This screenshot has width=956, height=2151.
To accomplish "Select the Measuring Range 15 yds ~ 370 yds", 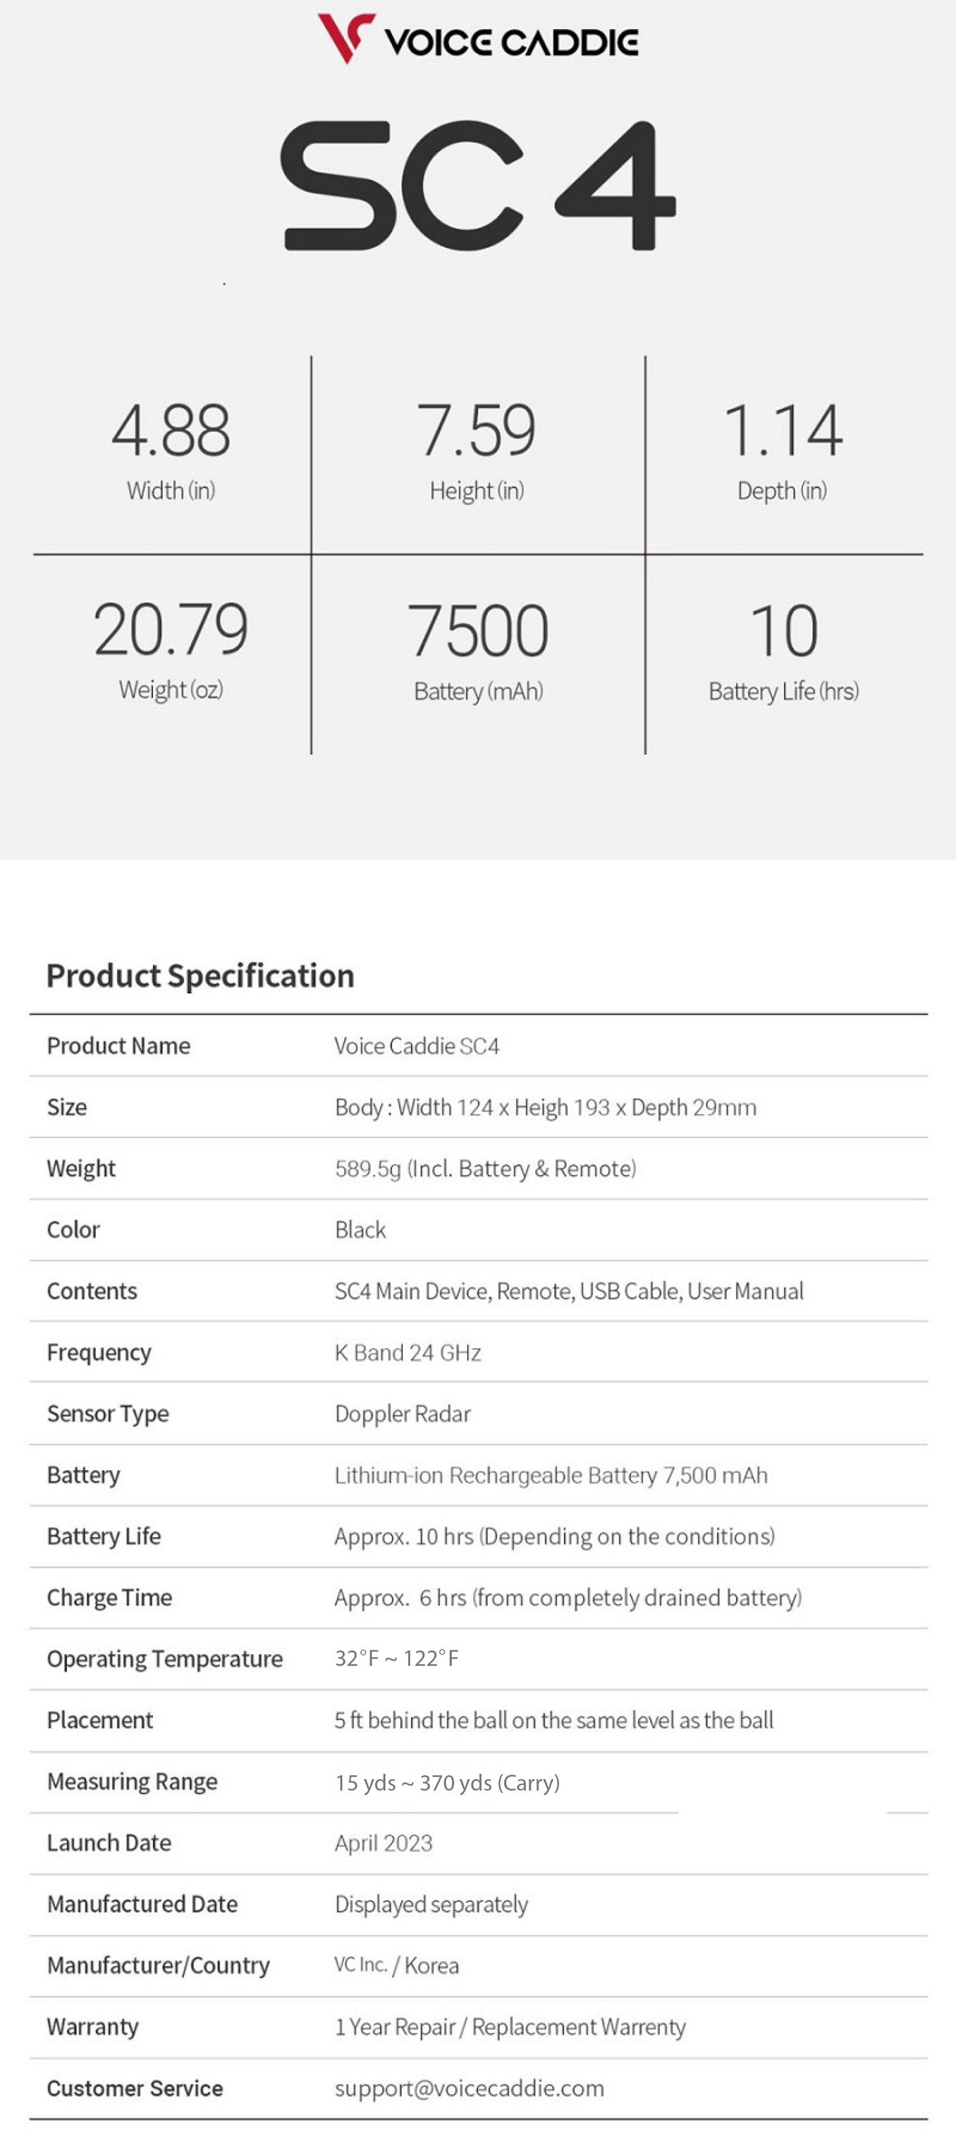I will (x=447, y=1782).
